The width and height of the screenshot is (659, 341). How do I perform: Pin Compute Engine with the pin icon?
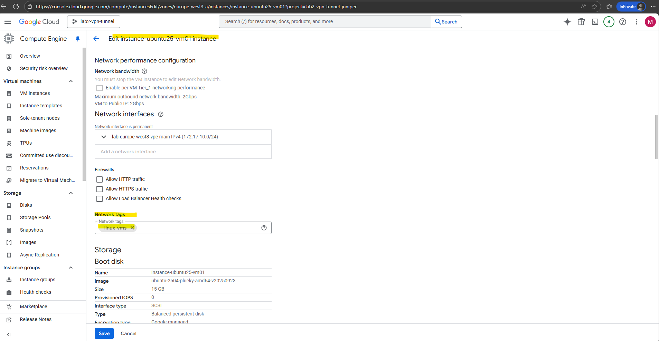(x=78, y=39)
